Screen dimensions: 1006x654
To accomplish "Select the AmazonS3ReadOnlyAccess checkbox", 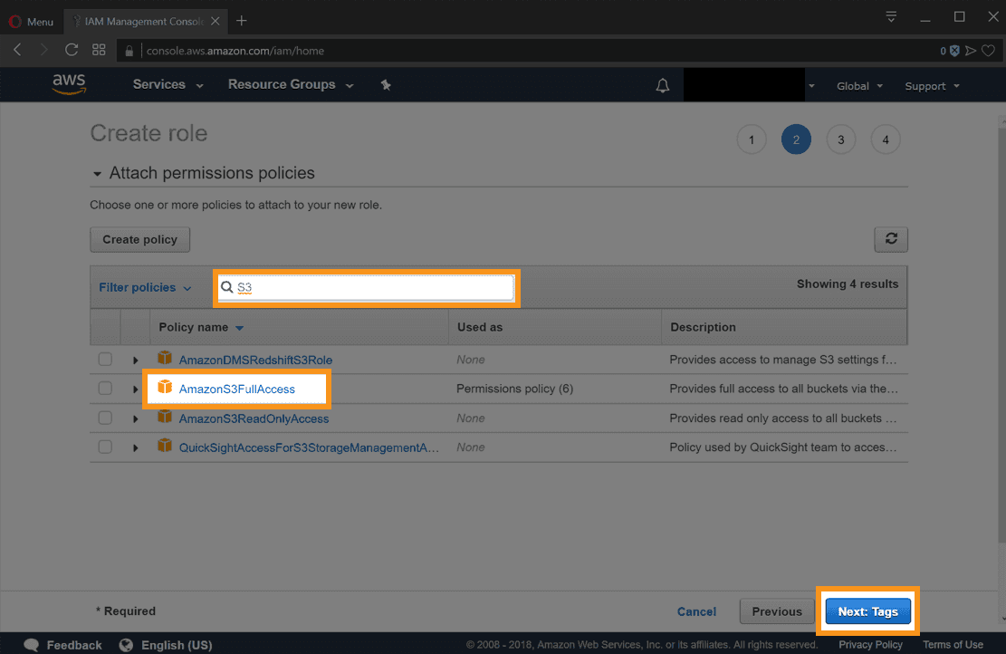I will pos(105,418).
